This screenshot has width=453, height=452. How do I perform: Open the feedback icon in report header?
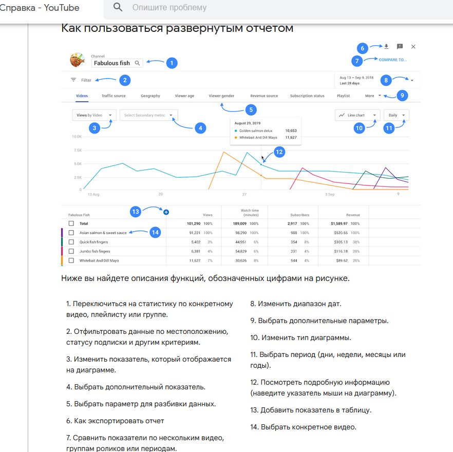(x=400, y=46)
